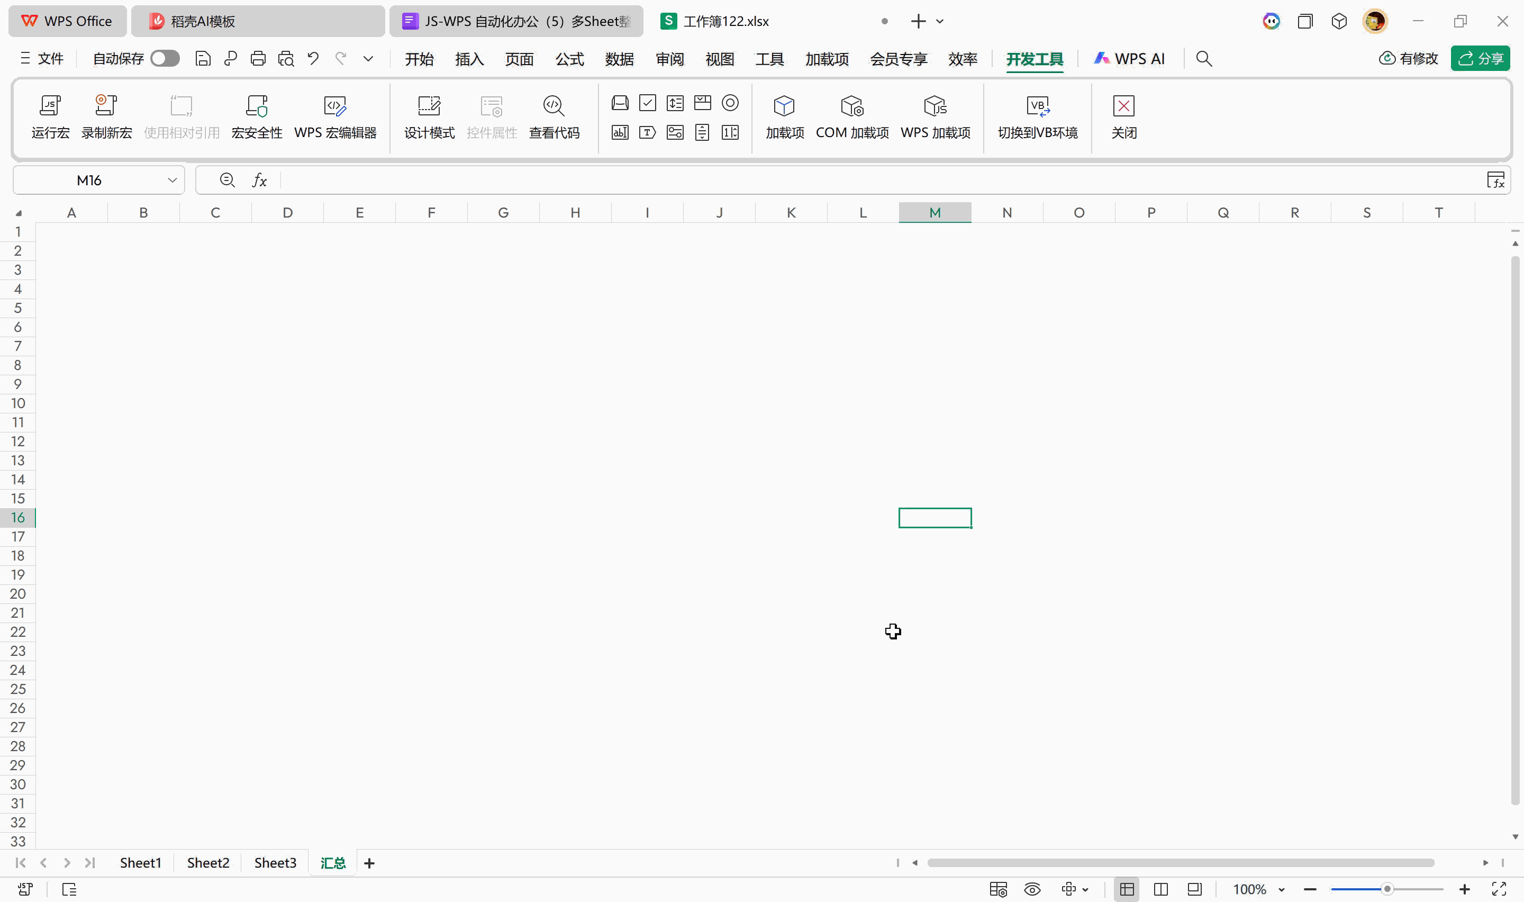Expand the quick access toolbar chevron
Image resolution: width=1524 pixels, height=902 pixels.
point(368,58)
